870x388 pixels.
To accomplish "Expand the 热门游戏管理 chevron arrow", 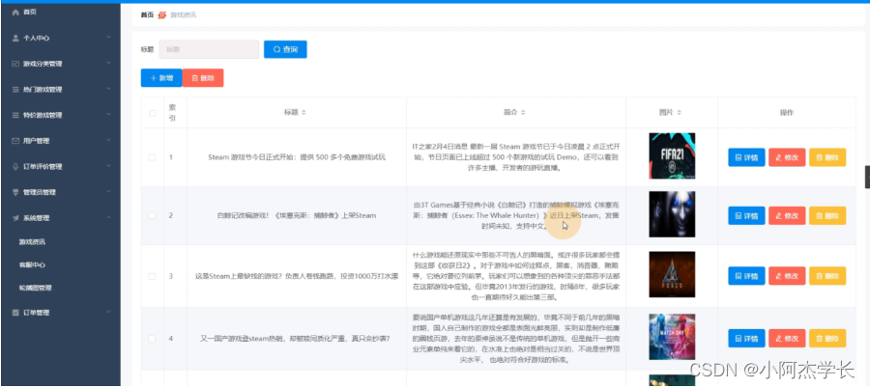I will [x=108, y=89].
